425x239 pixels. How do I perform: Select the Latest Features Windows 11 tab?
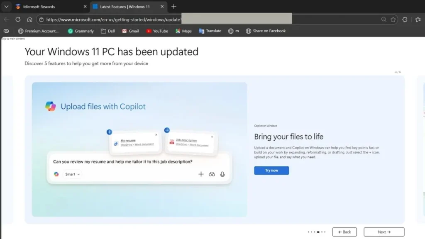click(x=125, y=7)
